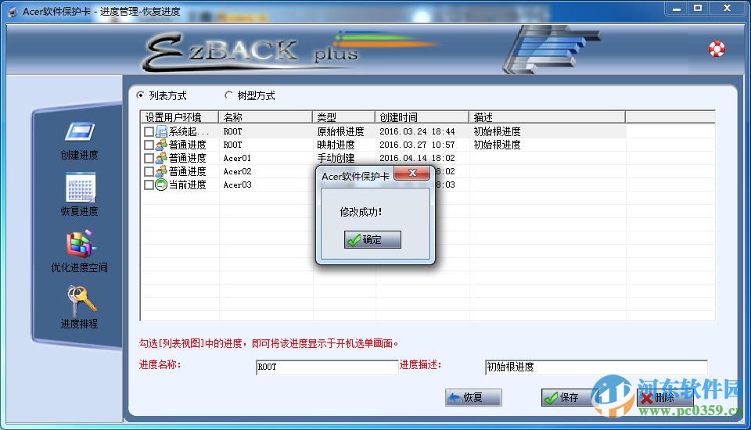Screen dimensions: 751x430
Task: Click the 设置用户环境 column header
Action: 180,116
